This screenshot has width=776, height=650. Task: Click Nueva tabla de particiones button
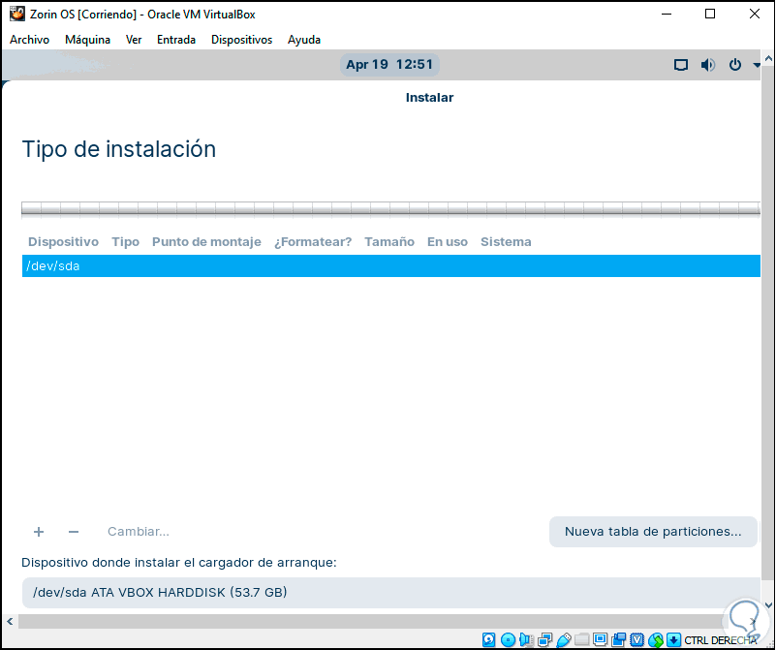[653, 532]
